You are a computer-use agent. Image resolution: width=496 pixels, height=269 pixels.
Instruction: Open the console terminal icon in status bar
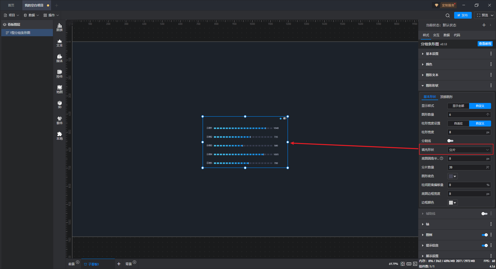[x=415, y=264]
